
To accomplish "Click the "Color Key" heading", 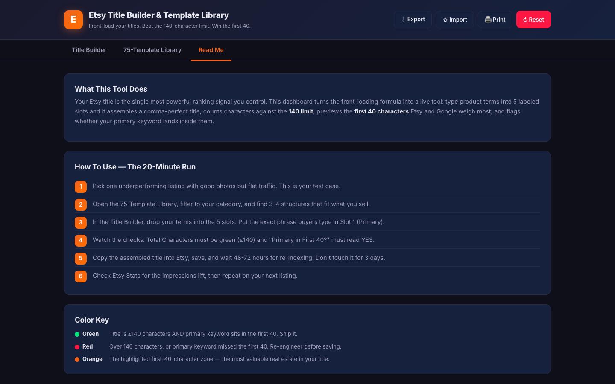I will point(92,320).
